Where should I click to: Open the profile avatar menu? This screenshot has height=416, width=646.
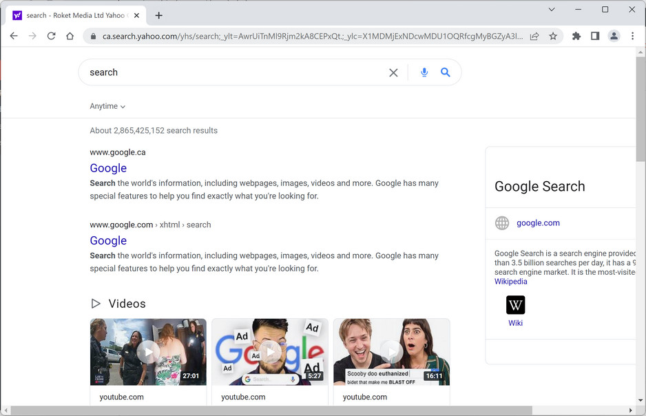[x=614, y=37]
